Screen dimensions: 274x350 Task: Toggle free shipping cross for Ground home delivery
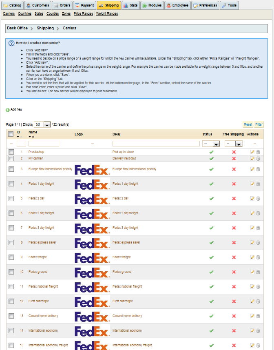click(234, 316)
